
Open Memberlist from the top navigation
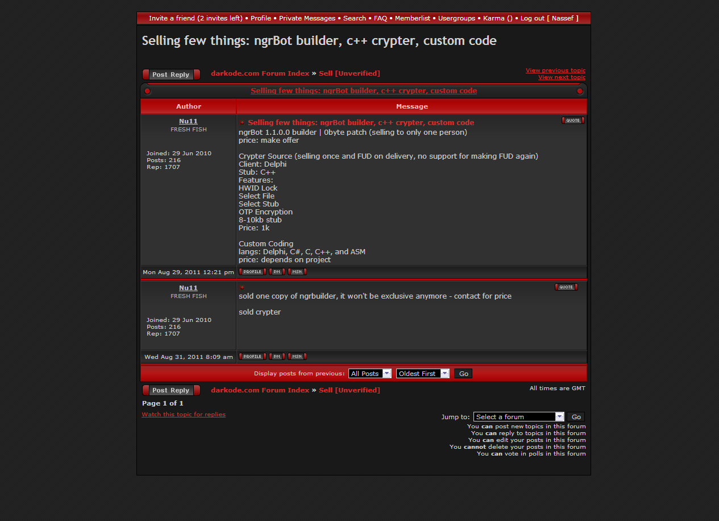tap(412, 18)
